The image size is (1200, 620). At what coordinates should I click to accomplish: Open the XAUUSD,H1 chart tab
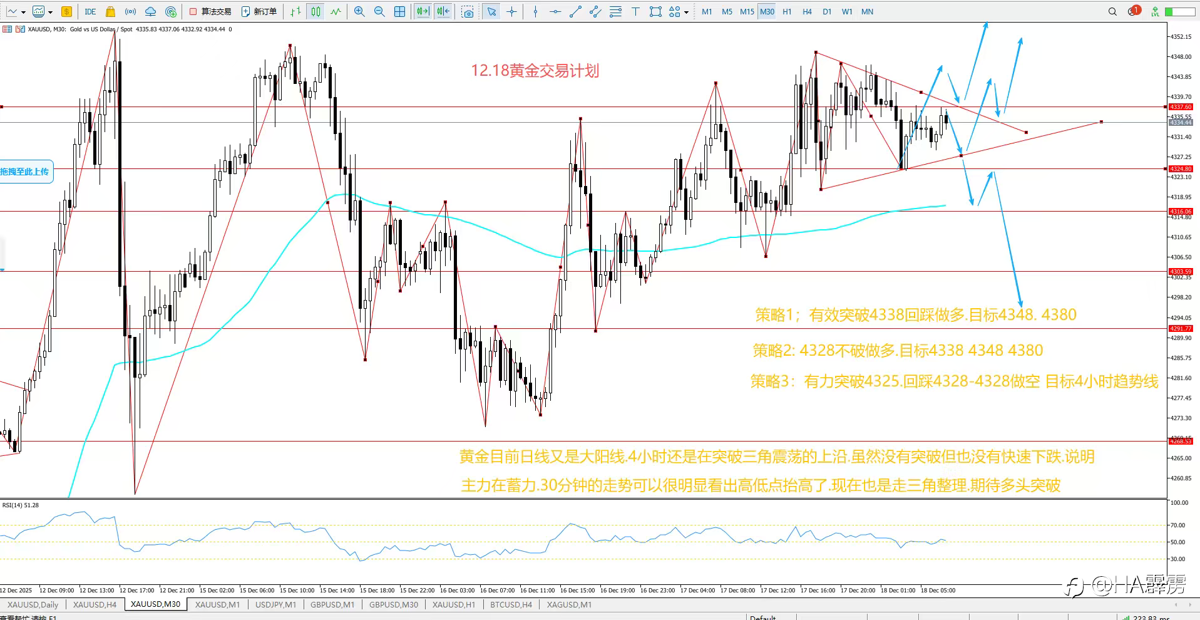[x=454, y=604]
